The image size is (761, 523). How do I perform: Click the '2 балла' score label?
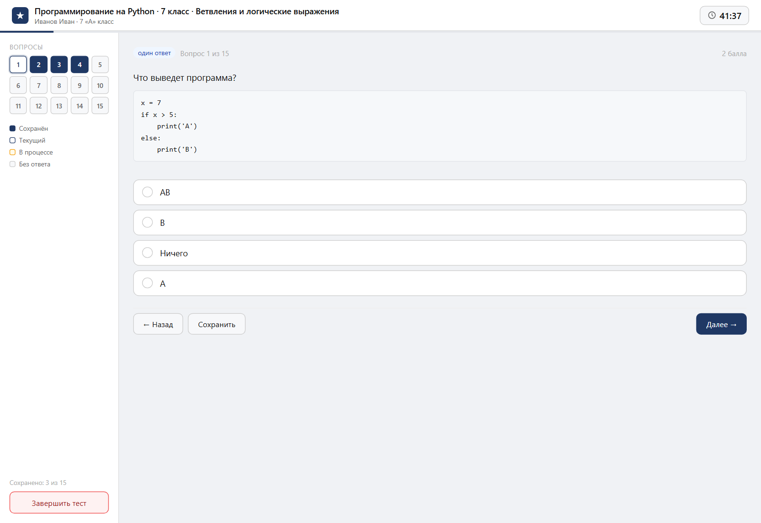pyautogui.click(x=734, y=54)
